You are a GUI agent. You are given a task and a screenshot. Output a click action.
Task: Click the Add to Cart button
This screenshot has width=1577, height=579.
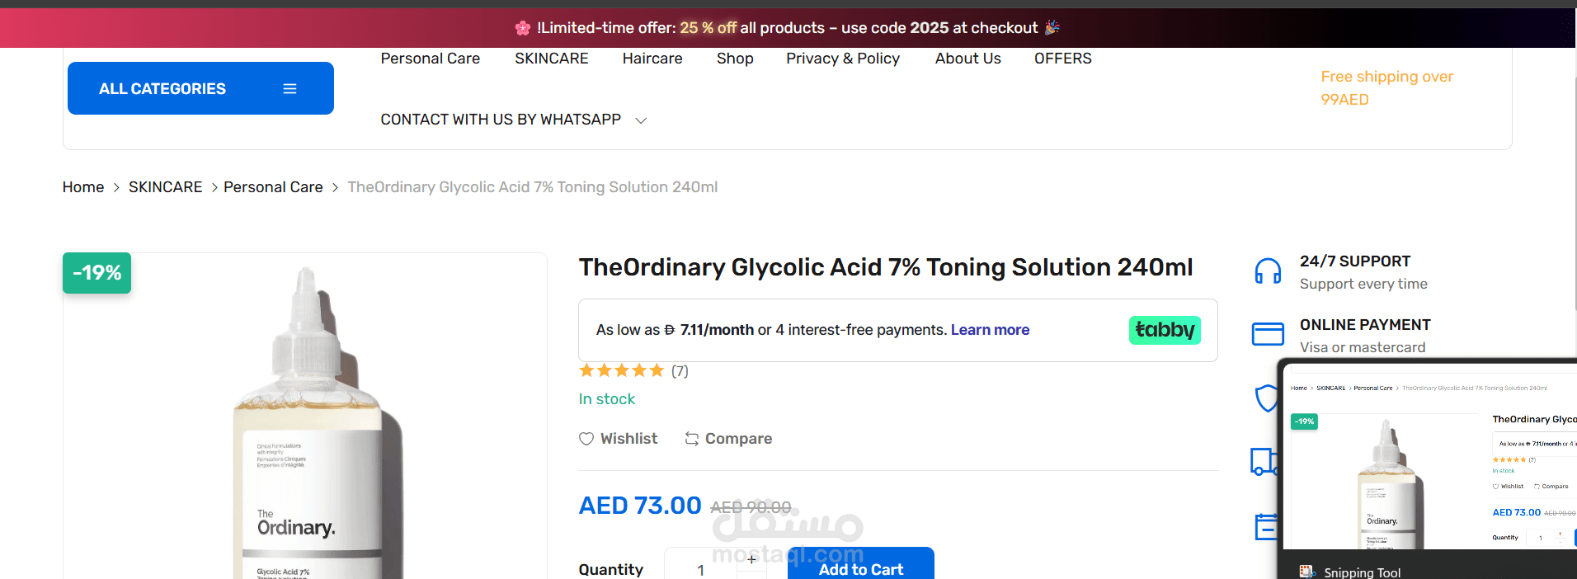tap(860, 568)
